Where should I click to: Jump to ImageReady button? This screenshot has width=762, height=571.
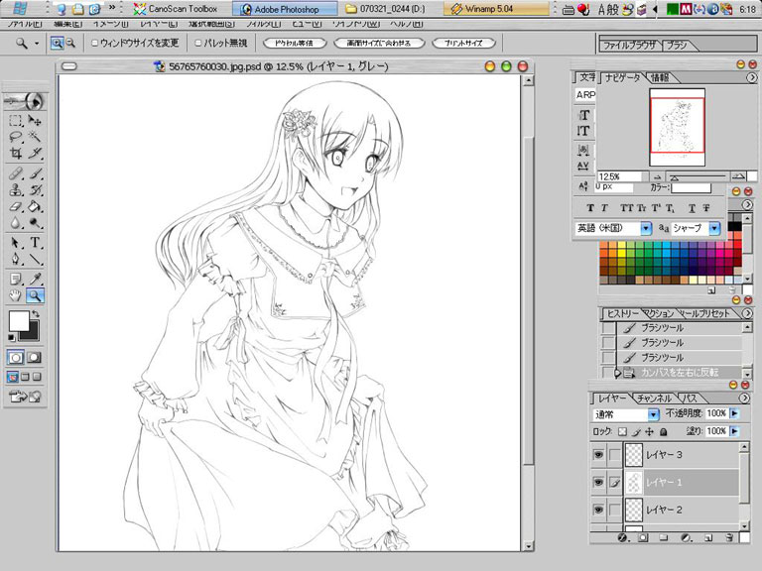coord(24,397)
